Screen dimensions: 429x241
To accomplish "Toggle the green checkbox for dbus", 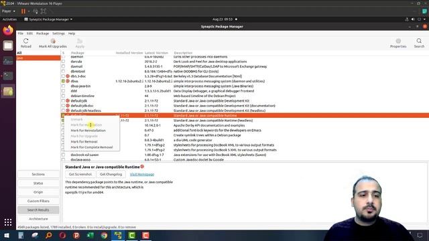I will tap(63, 81).
